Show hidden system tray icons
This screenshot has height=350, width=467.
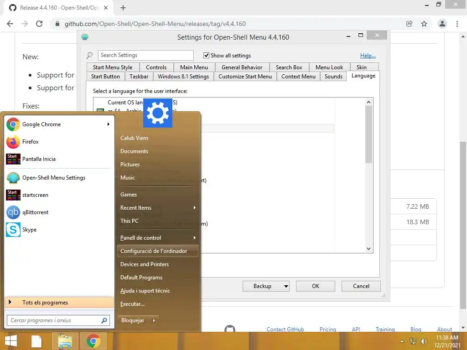click(x=402, y=341)
